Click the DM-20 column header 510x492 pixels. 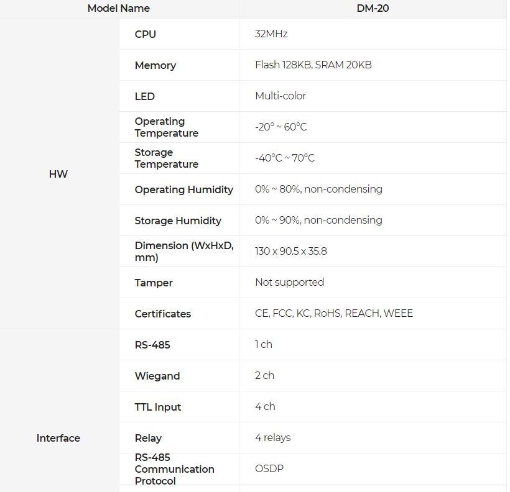[x=373, y=9]
